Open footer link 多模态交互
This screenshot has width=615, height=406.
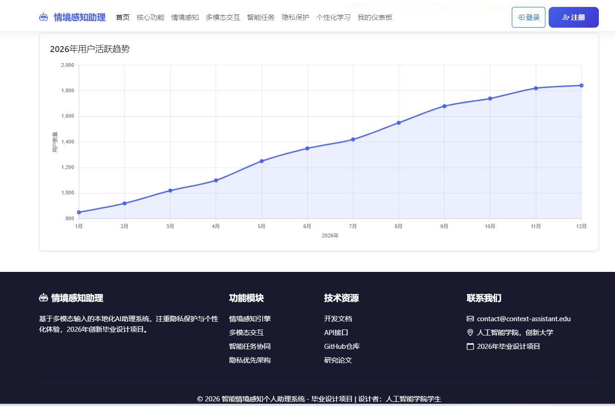tap(246, 332)
